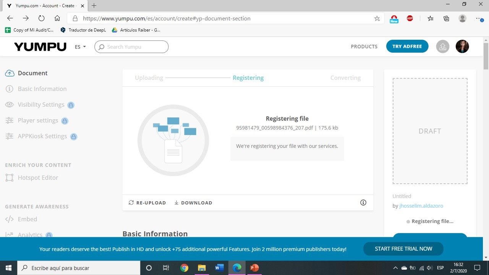Open browser settings and more menu

[479, 18]
